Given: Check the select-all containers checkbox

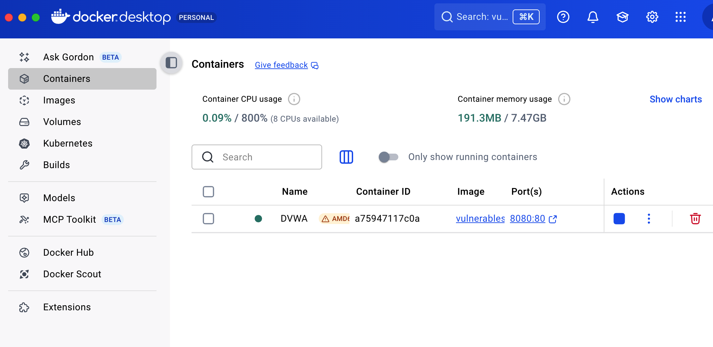Looking at the screenshot, I should (208, 192).
